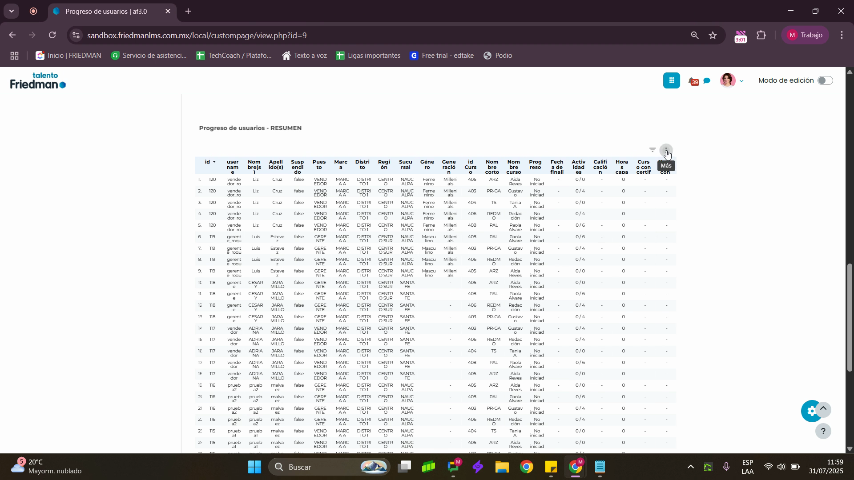Open the Ligas importantes bookmark

[x=368, y=56]
